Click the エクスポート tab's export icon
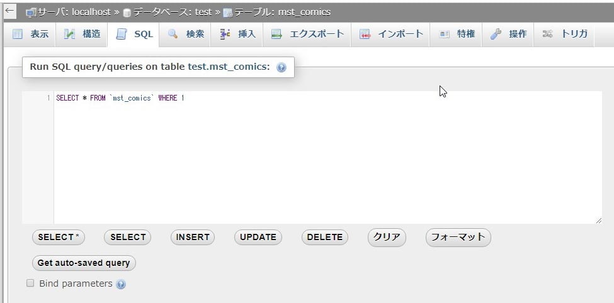The width and height of the screenshot is (614, 303). (277, 35)
